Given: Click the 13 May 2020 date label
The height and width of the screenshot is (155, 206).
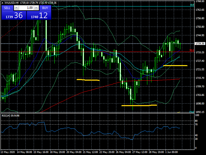Looking at the screenshot, I should [8, 152].
